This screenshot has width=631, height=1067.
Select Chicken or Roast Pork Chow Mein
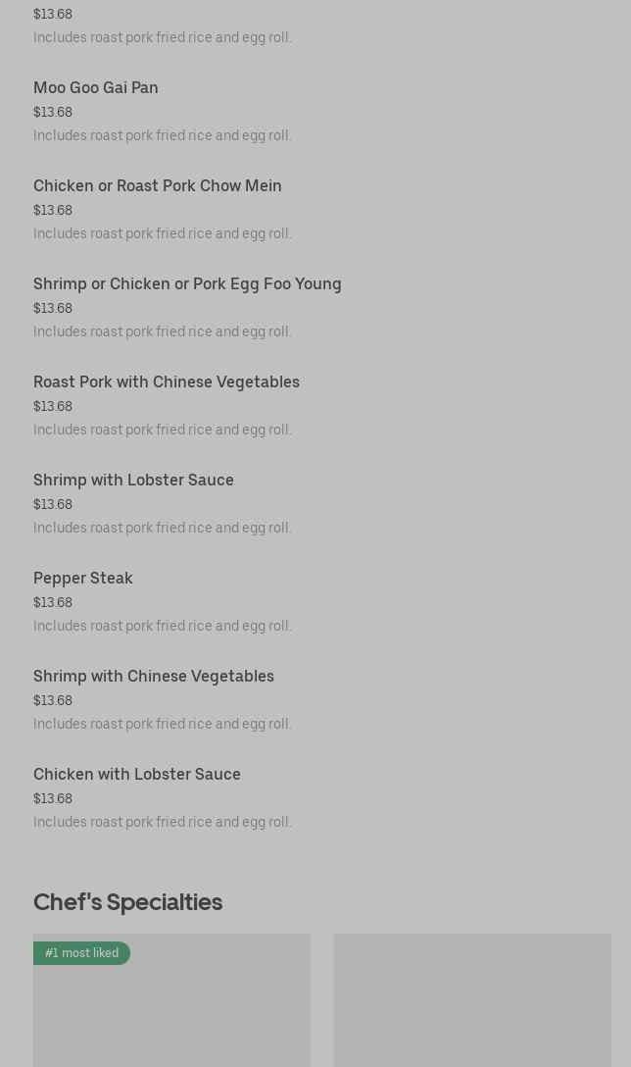pos(158,186)
